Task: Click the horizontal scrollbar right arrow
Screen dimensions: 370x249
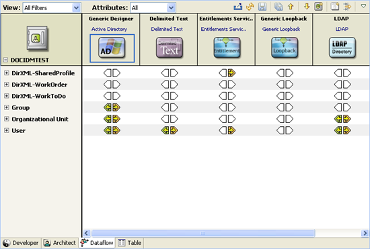Action: click(365, 233)
